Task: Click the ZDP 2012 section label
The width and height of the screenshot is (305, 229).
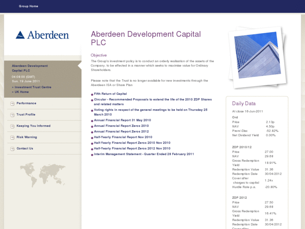Action: (x=239, y=197)
